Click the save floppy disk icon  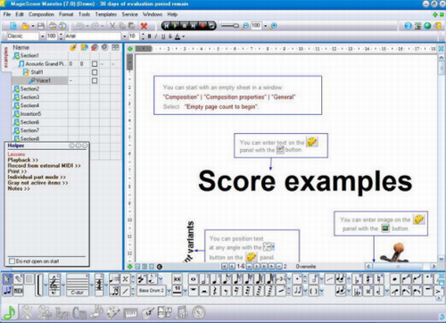click(41, 26)
